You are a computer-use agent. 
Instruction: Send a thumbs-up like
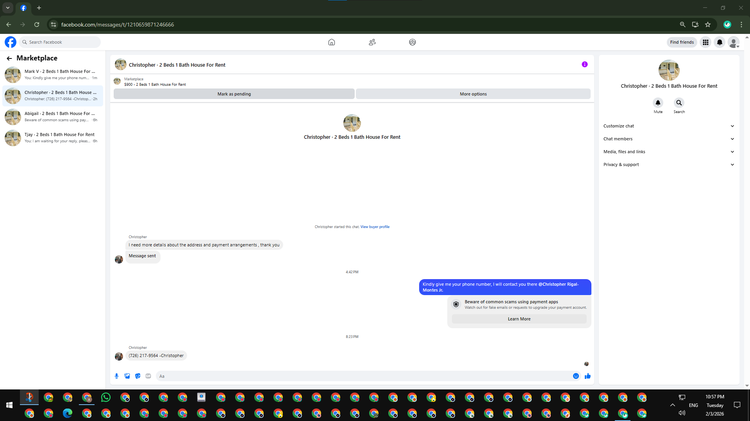[587, 376]
